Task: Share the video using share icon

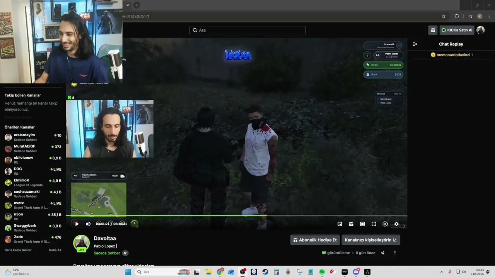Action: (382, 253)
